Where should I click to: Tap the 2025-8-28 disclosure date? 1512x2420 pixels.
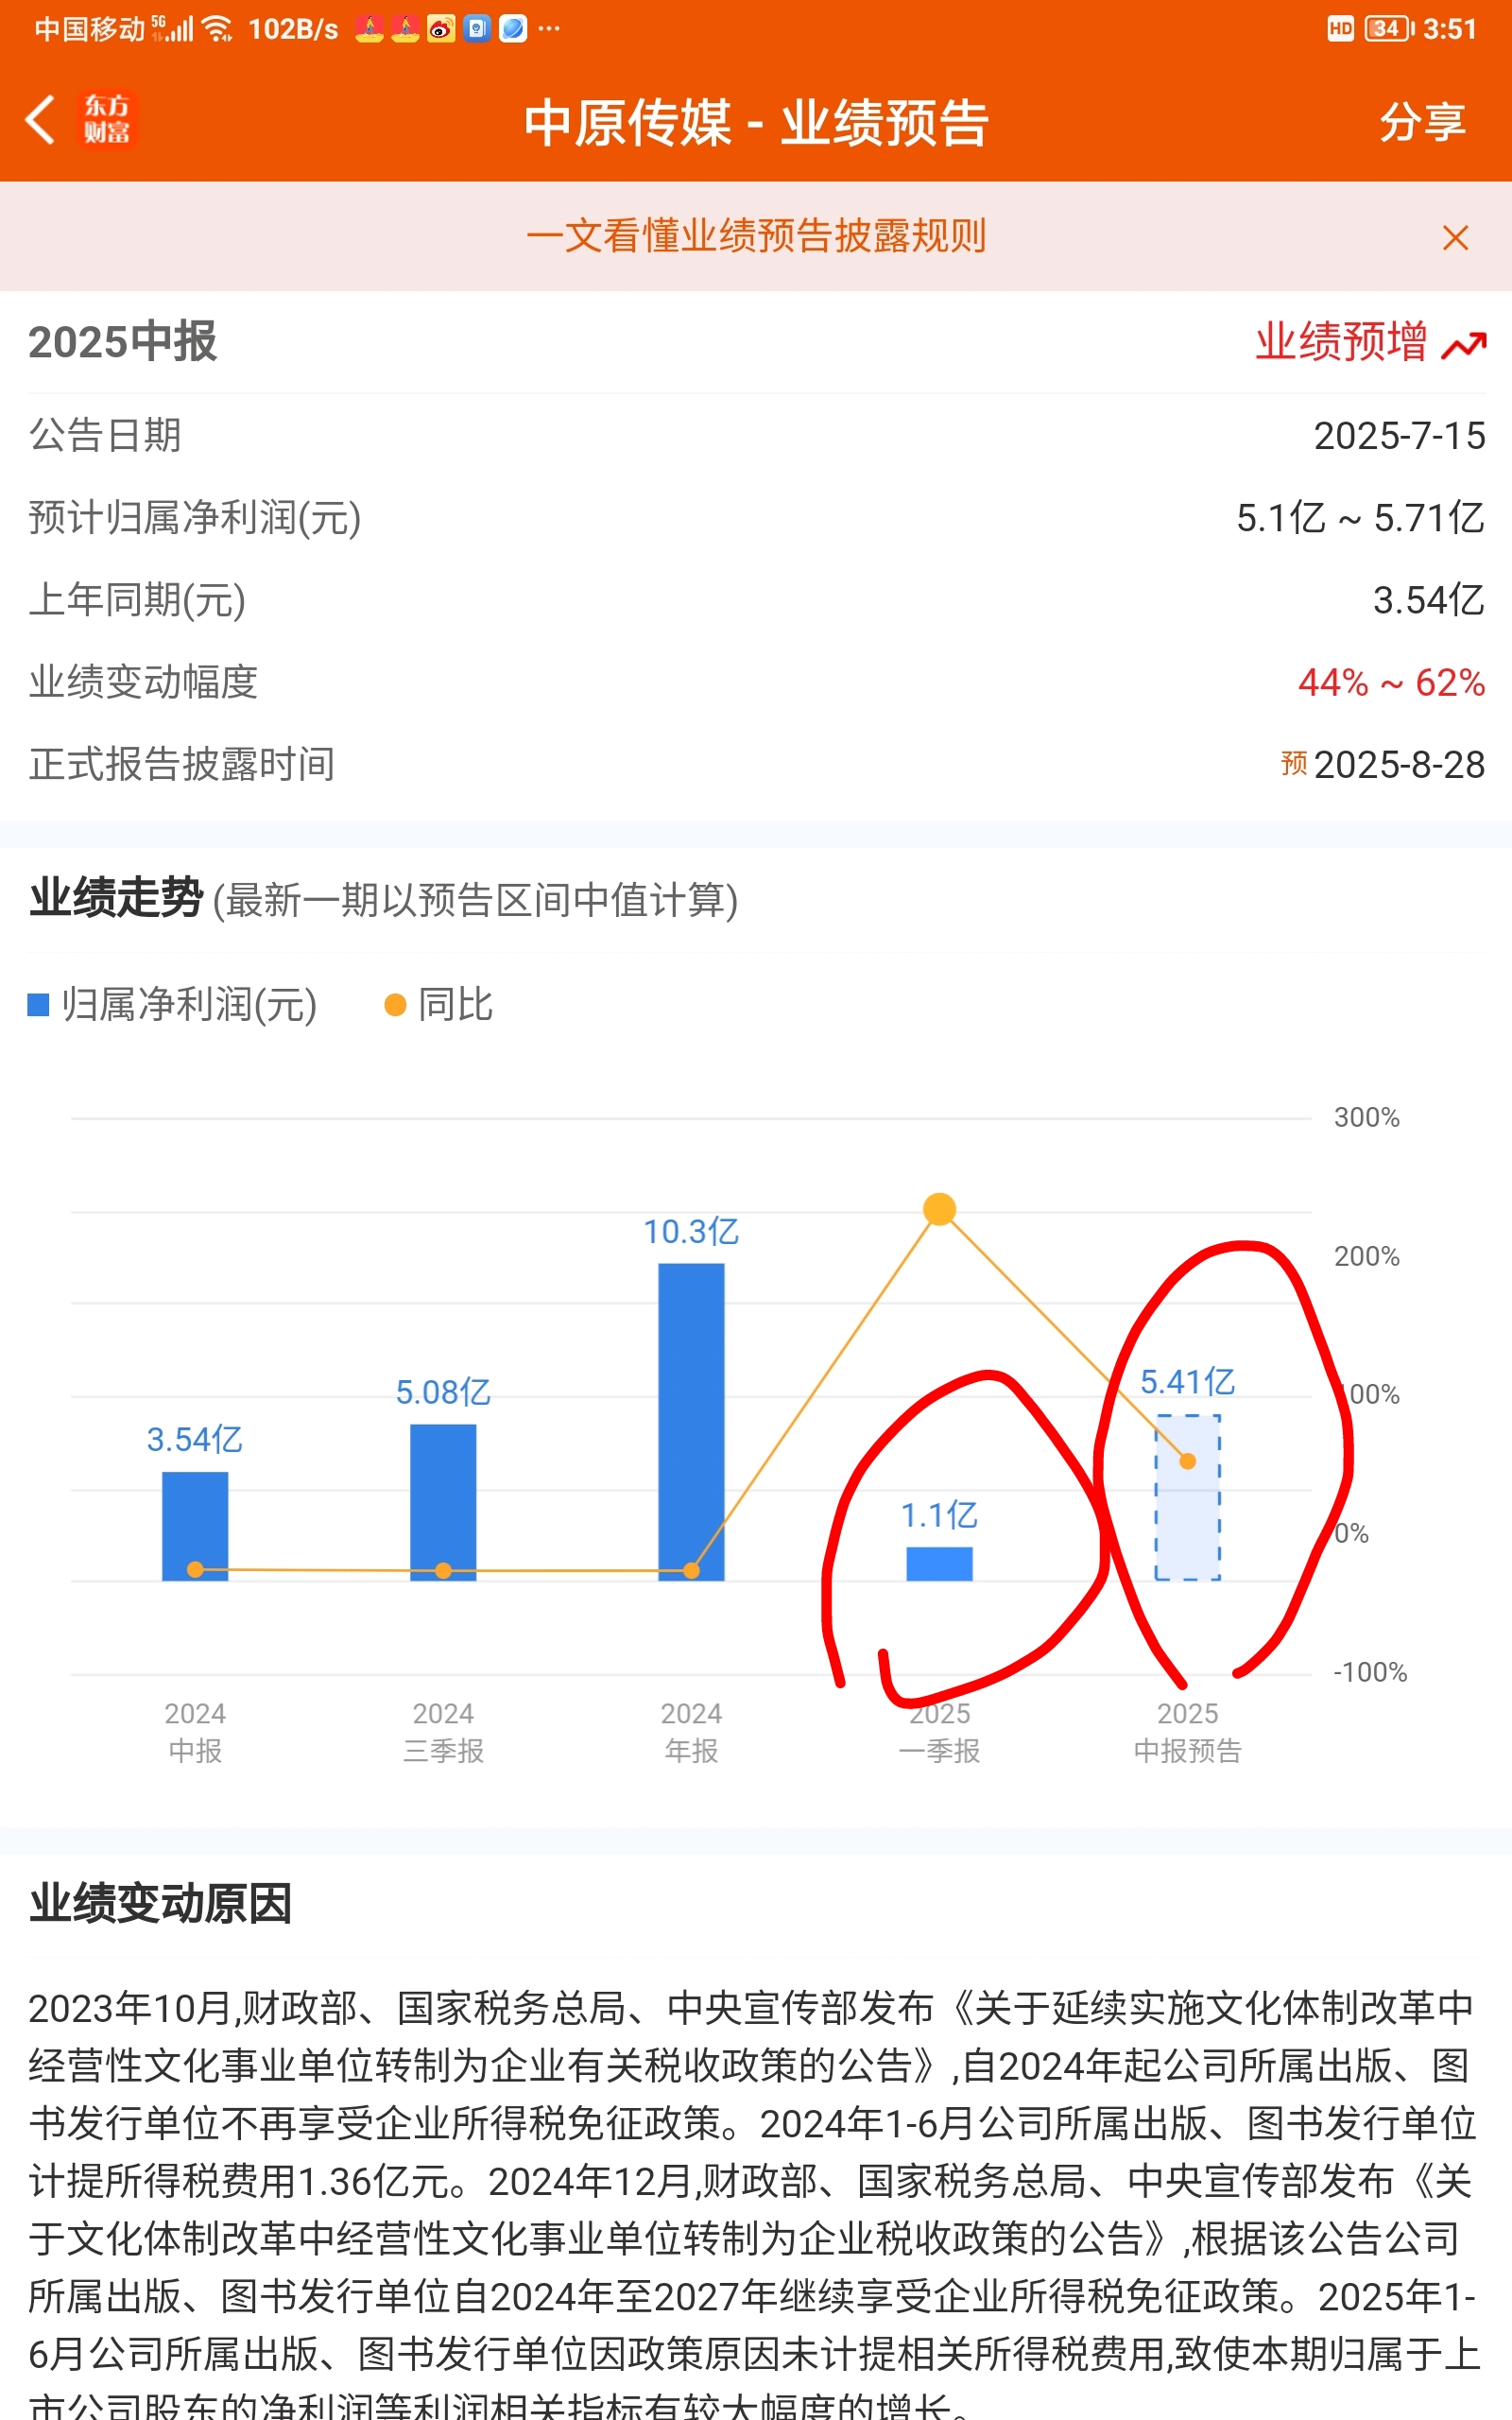point(1399,765)
